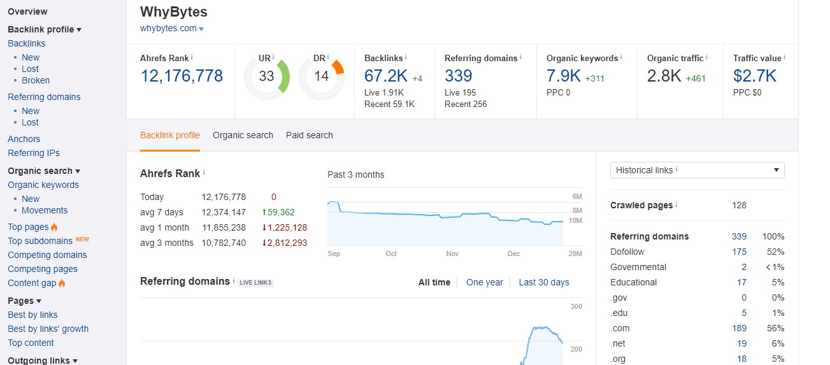Click the Live 195 referring domains text
This screenshot has width=830, height=365.
pos(460,92)
